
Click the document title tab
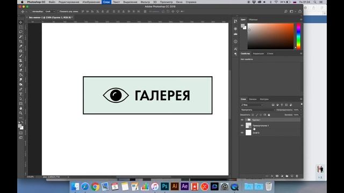click(x=51, y=17)
